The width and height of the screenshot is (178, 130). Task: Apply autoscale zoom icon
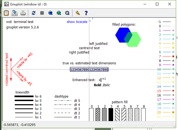click(x=67, y=13)
